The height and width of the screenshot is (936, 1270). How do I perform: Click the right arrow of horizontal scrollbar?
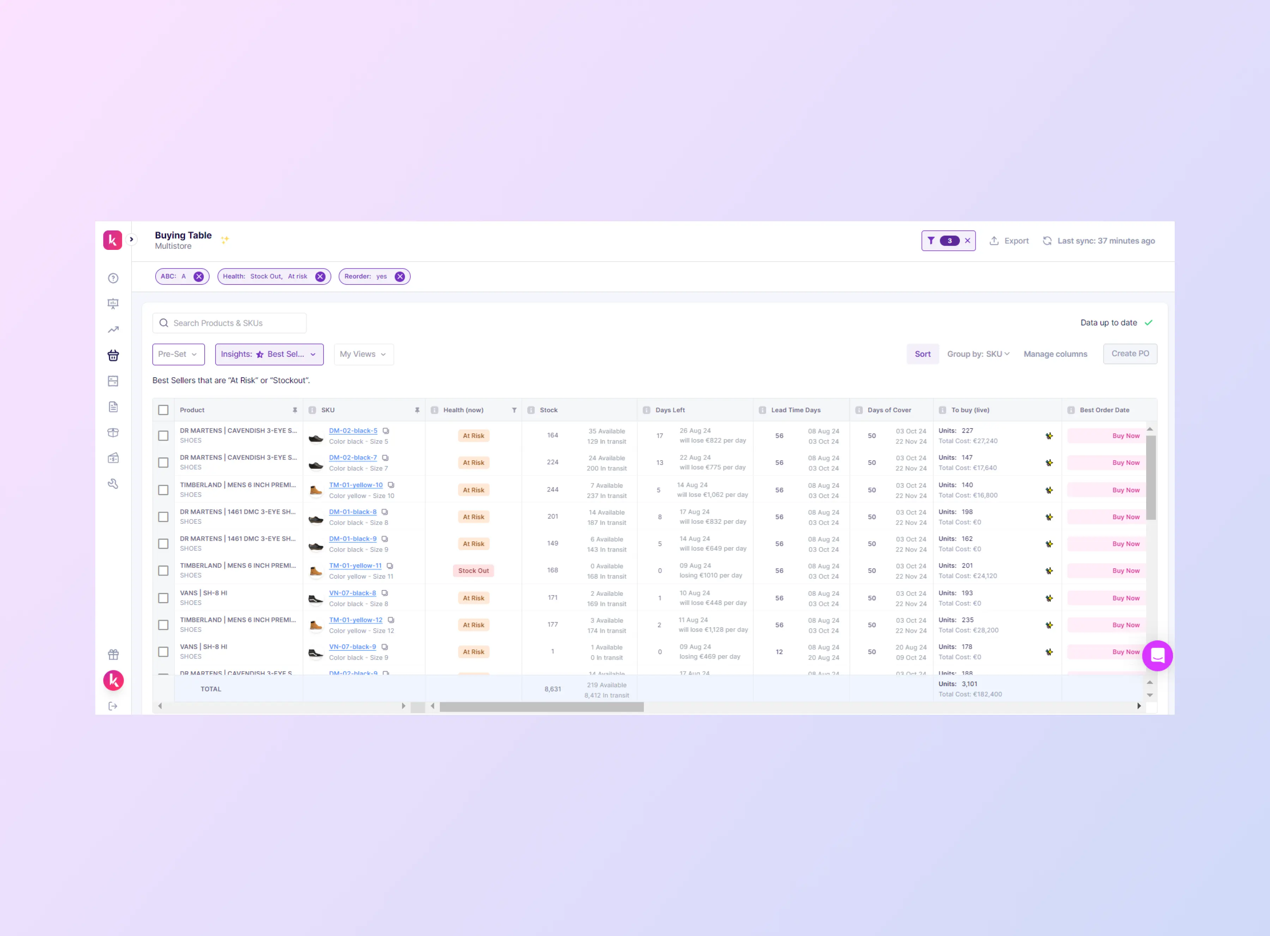[1139, 706]
